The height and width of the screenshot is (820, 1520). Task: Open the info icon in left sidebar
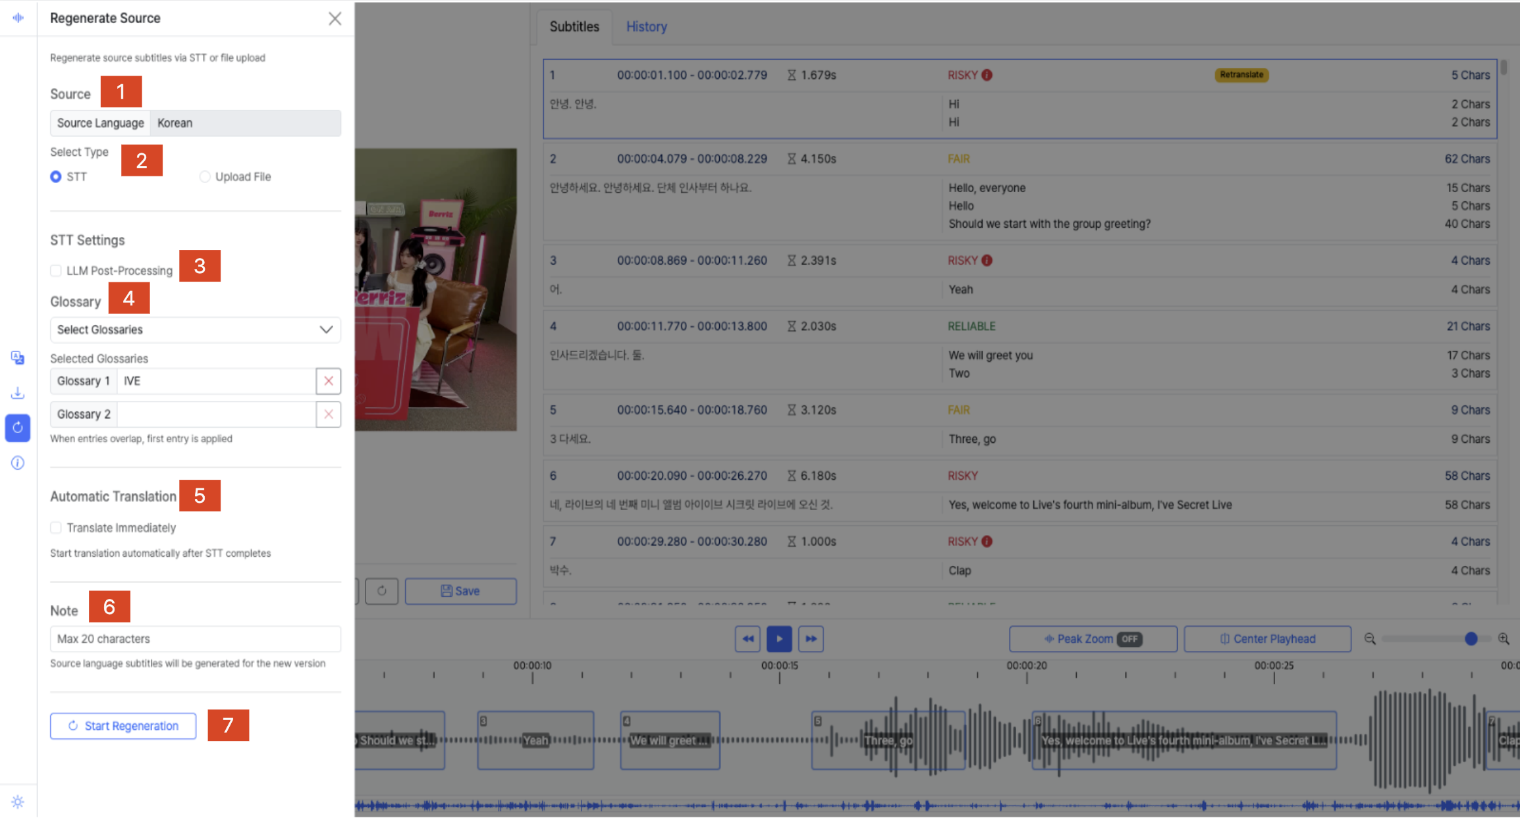pos(18,463)
